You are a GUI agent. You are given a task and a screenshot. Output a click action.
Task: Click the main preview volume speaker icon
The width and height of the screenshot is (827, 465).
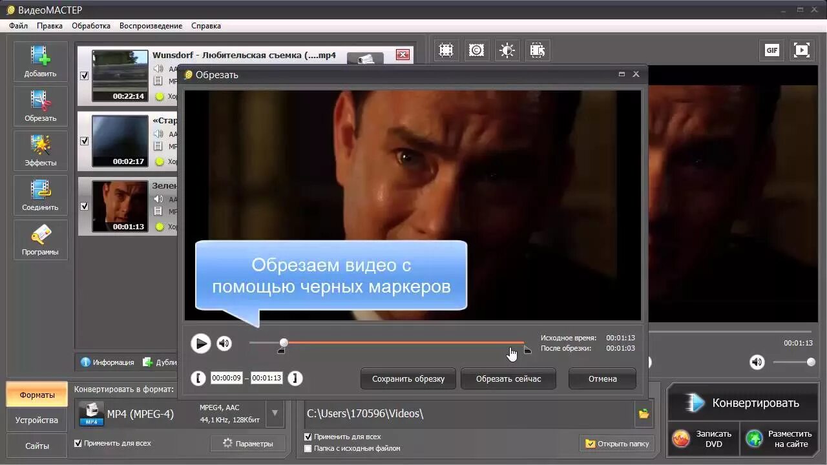coord(757,362)
